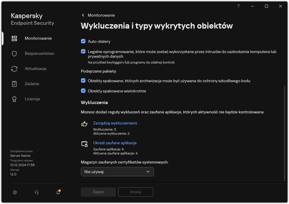Viewport: 289px width, 204px height.
Task: Open Zarządzaj wykluczeniami
Action: pos(115,123)
